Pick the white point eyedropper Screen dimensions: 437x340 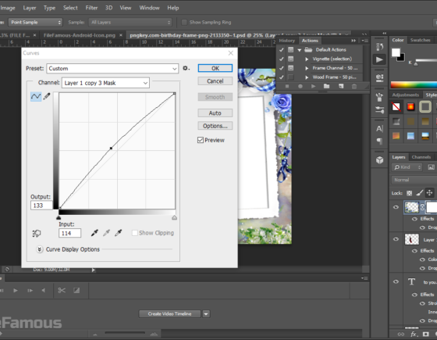pos(118,233)
